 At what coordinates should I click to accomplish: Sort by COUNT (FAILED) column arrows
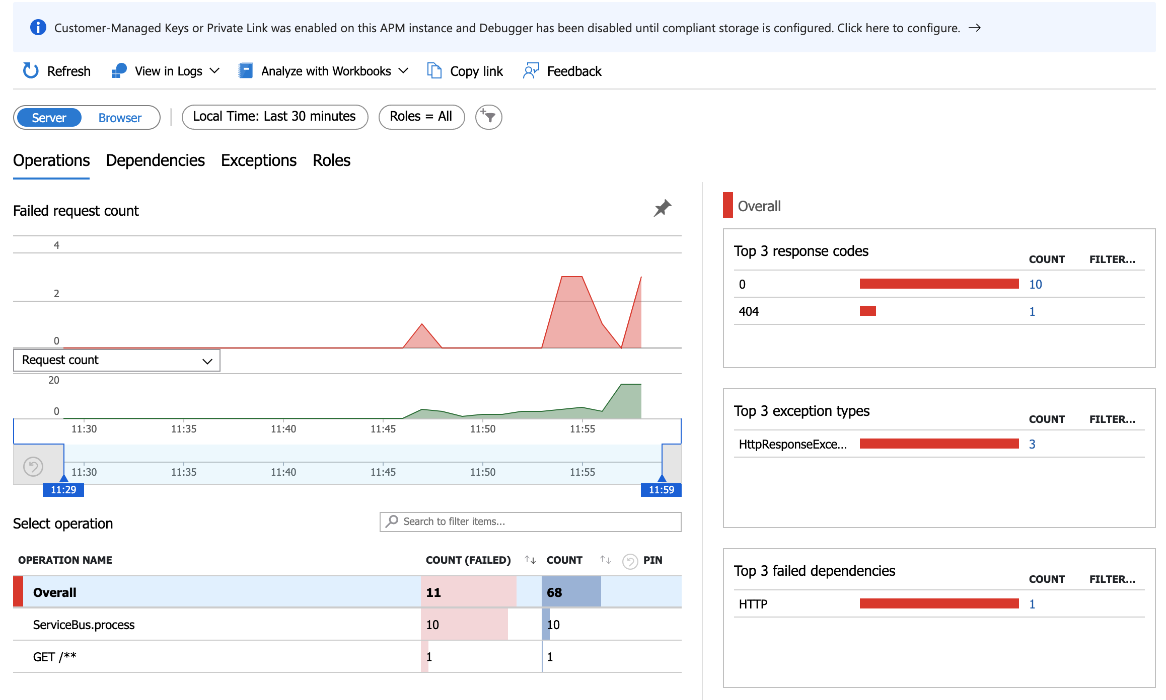click(530, 560)
